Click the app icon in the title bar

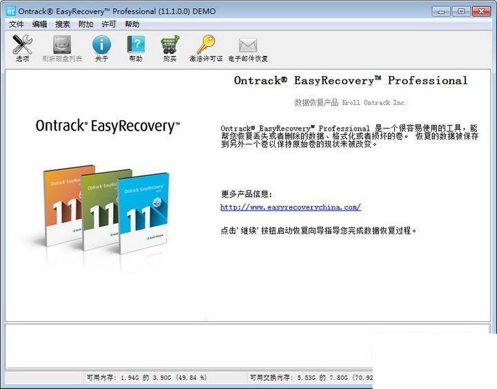tap(11, 12)
